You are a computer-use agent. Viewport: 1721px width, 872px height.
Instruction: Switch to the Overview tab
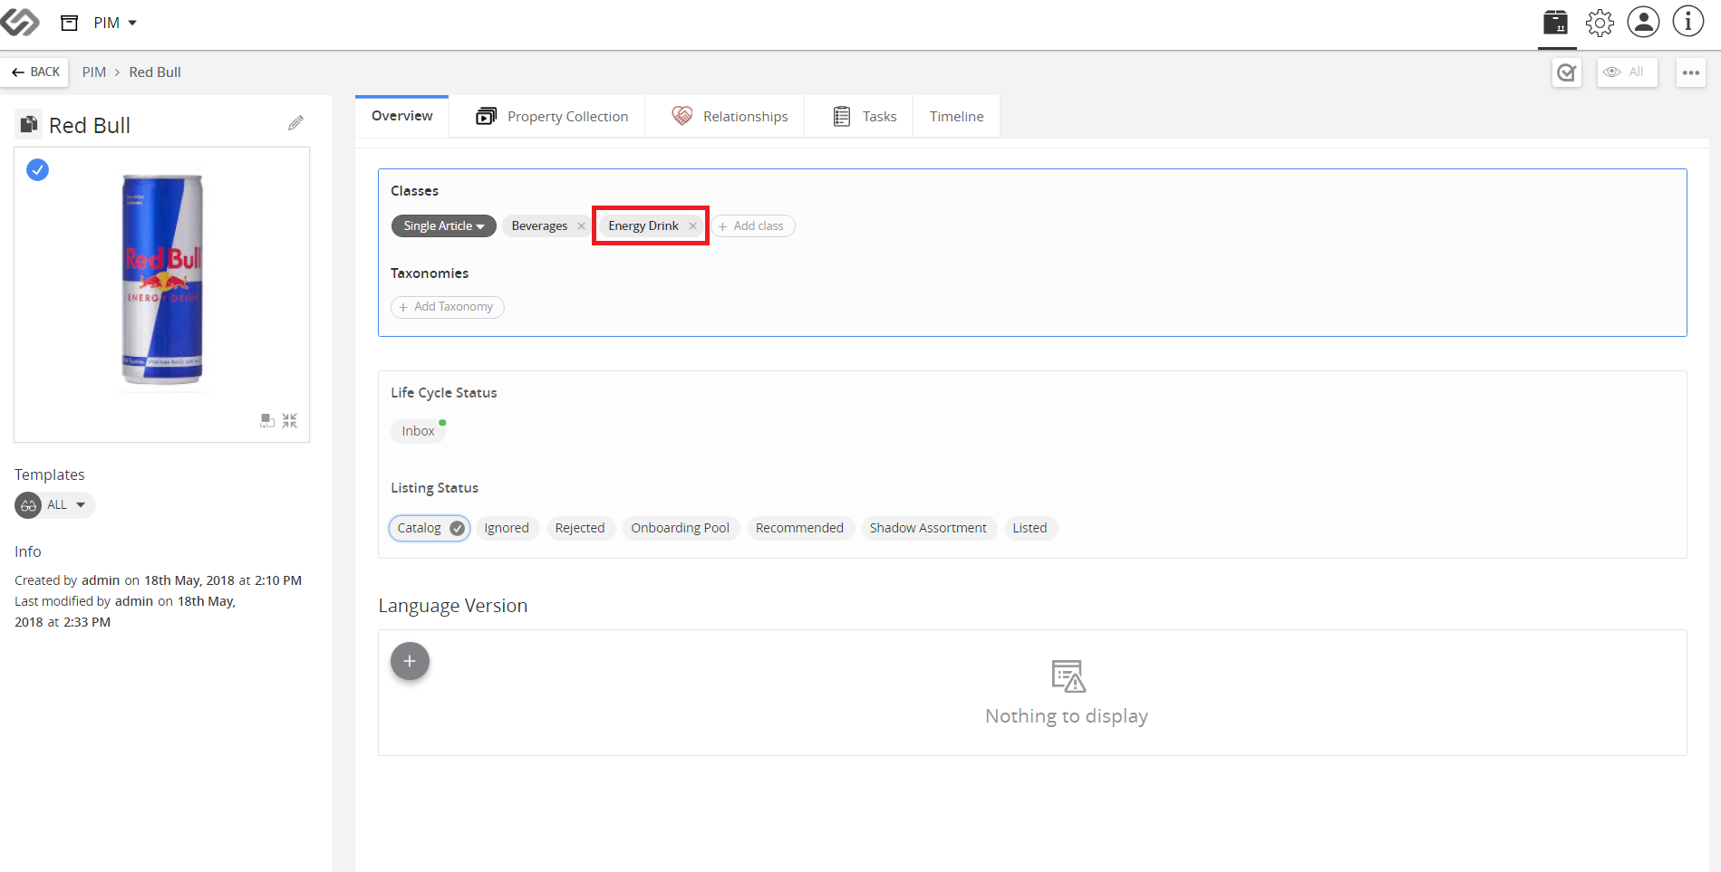(x=401, y=116)
